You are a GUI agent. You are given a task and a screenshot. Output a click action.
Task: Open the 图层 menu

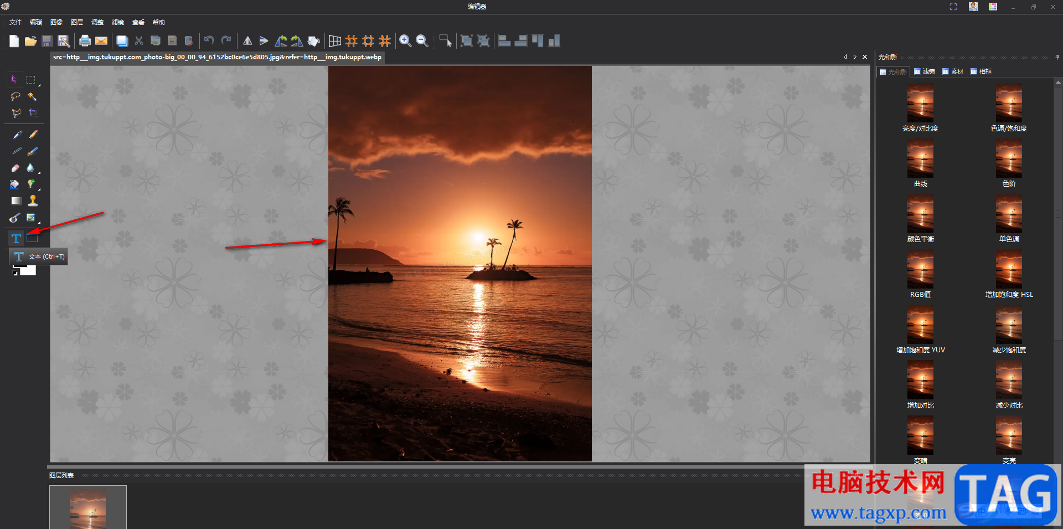[x=77, y=22]
